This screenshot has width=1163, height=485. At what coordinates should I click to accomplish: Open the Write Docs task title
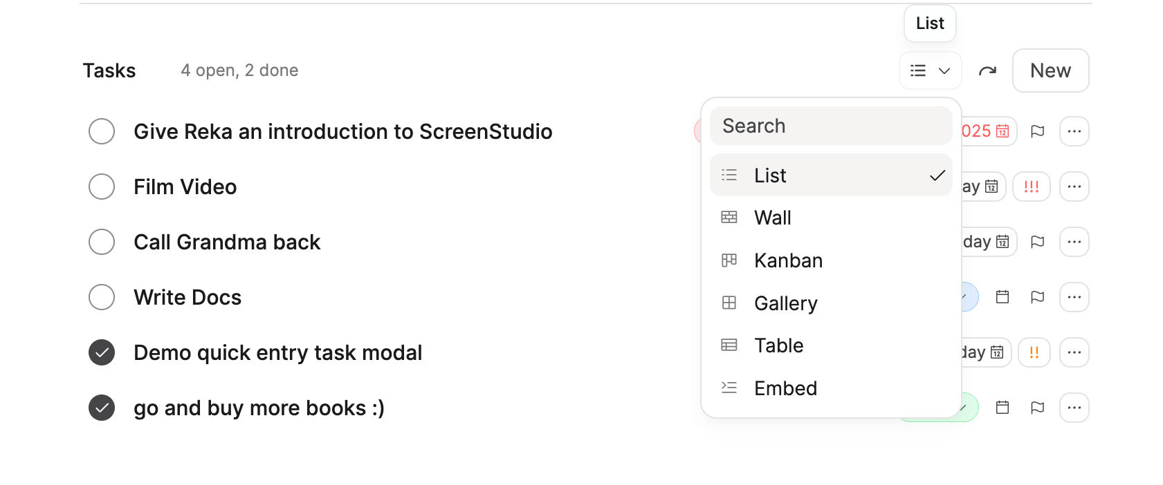point(187,297)
